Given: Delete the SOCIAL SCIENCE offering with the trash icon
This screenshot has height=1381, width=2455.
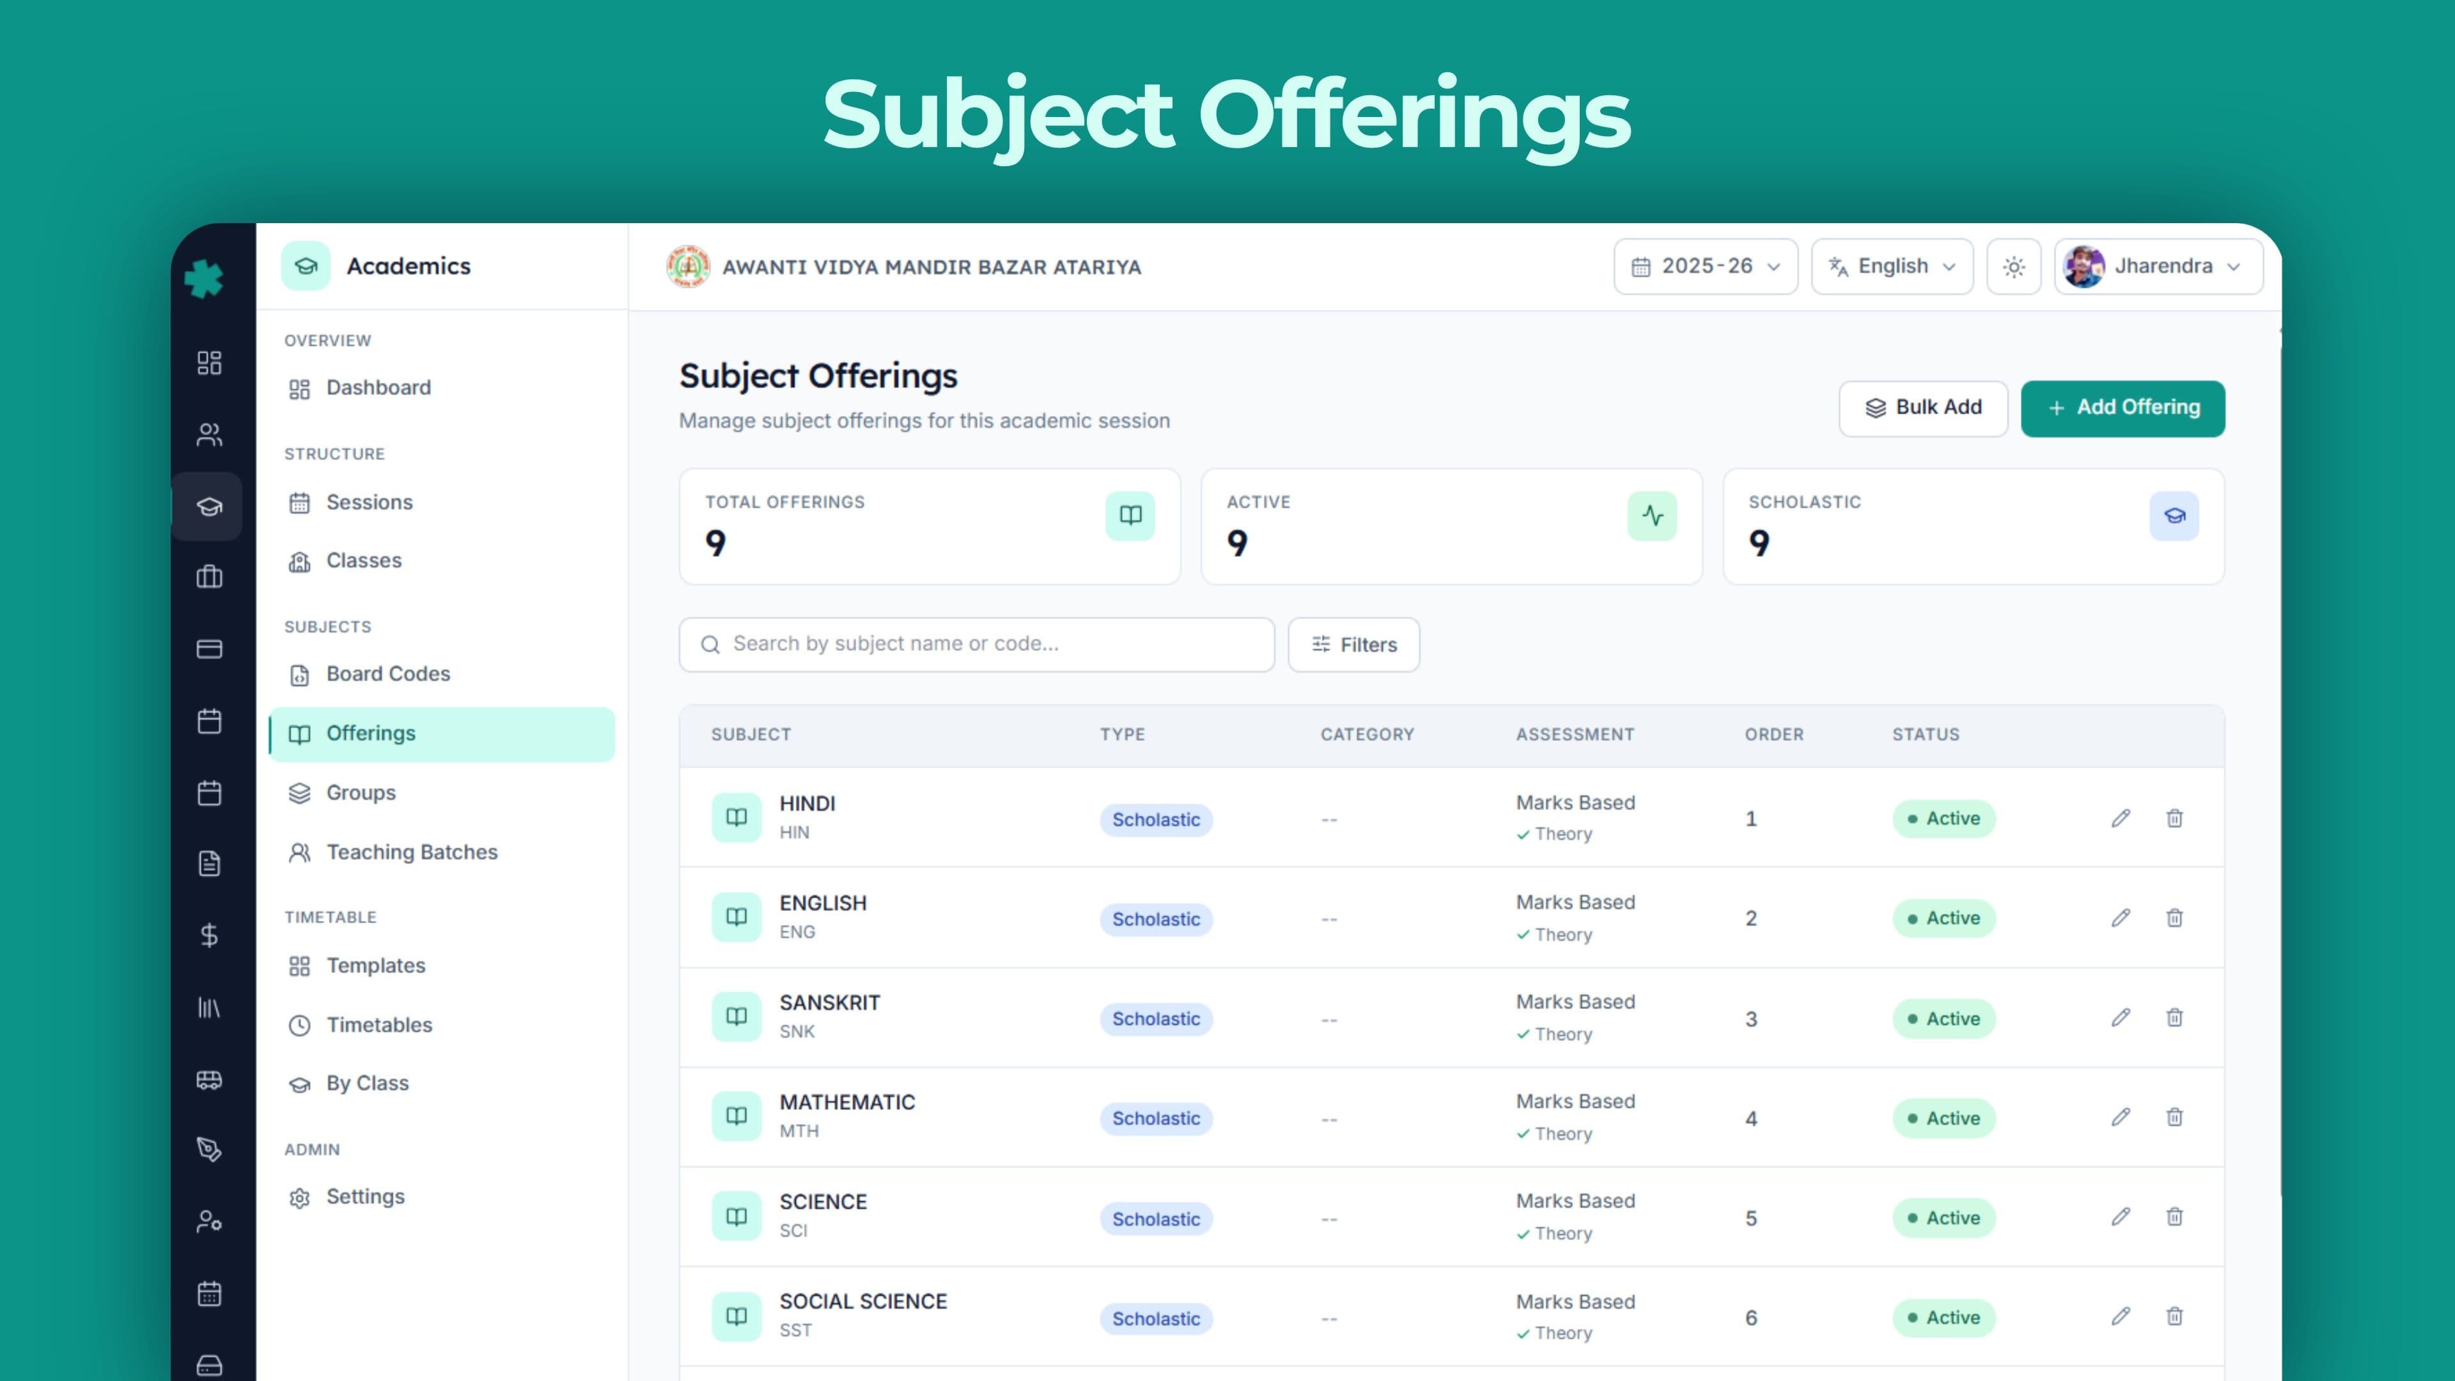Looking at the screenshot, I should 2174,1316.
